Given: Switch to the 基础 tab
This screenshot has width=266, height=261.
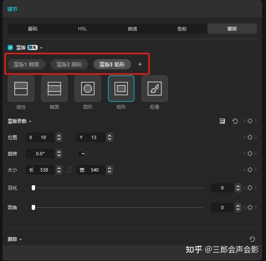Looking at the screenshot, I should point(33,29).
